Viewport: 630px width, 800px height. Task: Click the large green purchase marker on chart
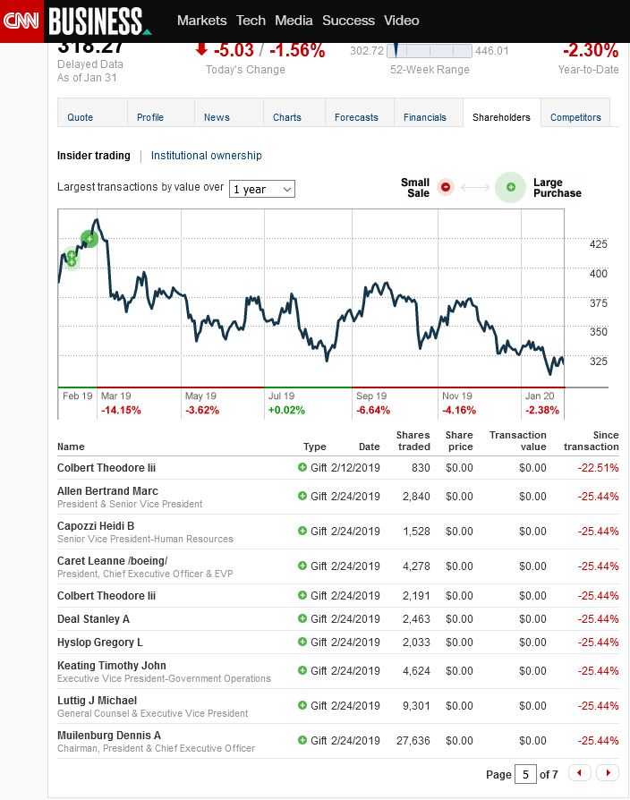click(x=89, y=238)
